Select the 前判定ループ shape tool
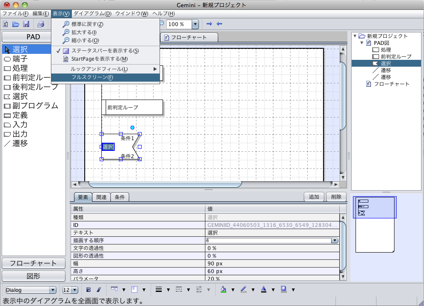 (27, 77)
